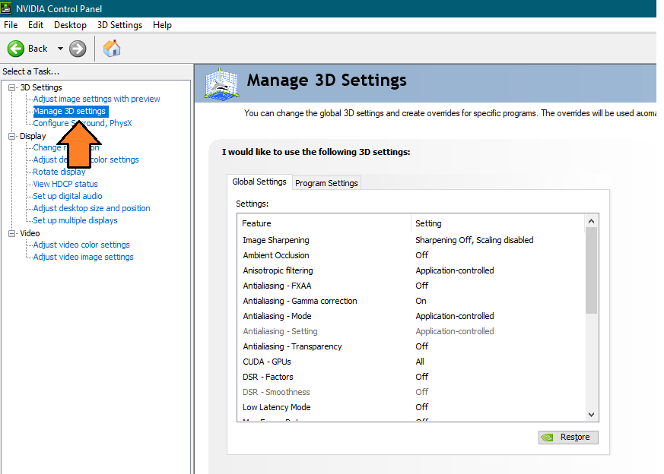The height and width of the screenshot is (474, 664).
Task: Select the Image Sharpening feature row
Action: [411, 240]
